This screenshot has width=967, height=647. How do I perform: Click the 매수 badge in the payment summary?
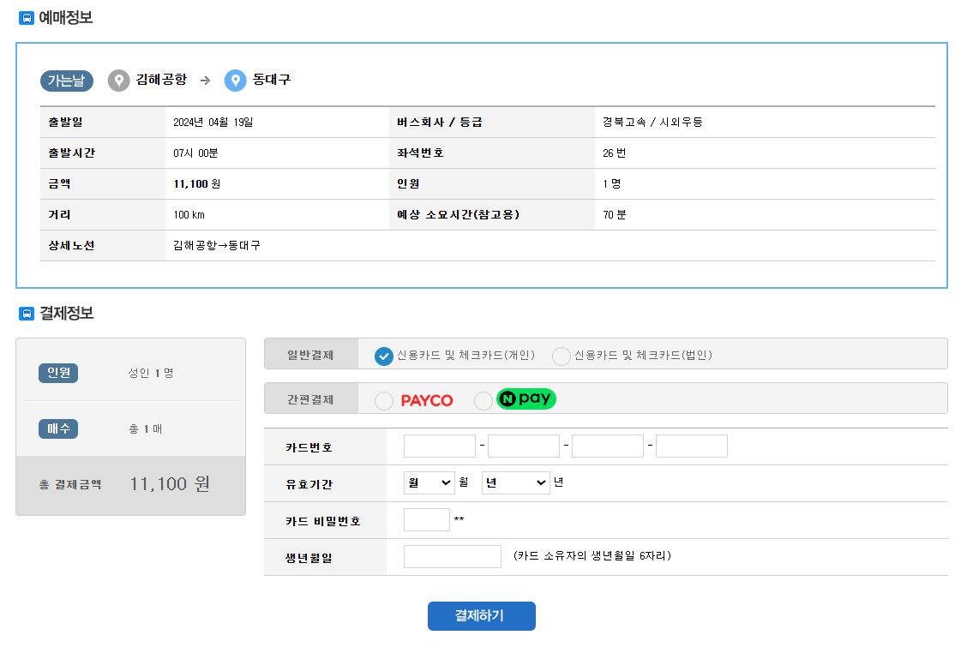tap(57, 428)
